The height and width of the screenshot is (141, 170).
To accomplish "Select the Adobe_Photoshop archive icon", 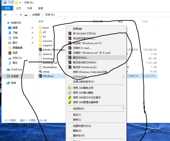I will coord(40,50).
